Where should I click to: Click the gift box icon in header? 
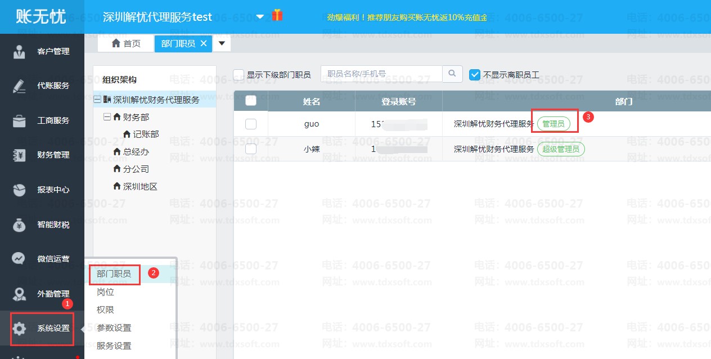point(277,15)
